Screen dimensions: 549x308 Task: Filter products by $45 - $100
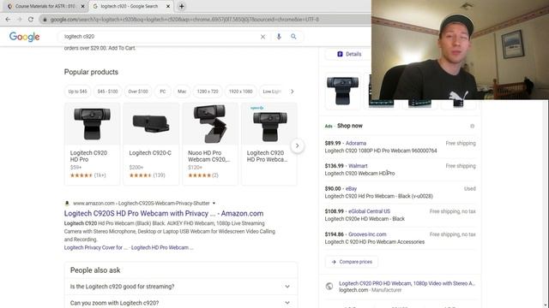tap(107, 92)
